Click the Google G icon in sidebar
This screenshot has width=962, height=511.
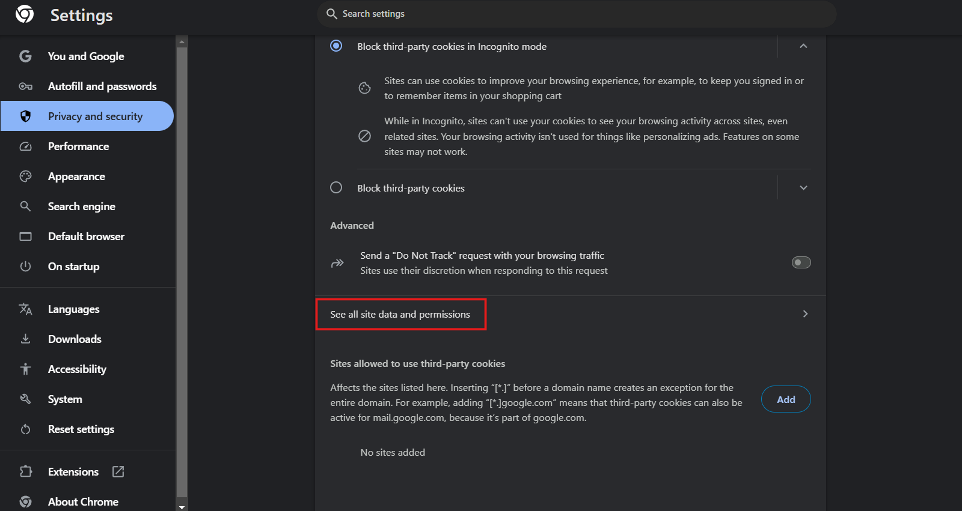[25, 56]
